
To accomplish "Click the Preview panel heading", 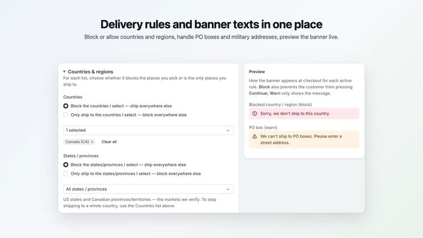I will pos(257,72).
